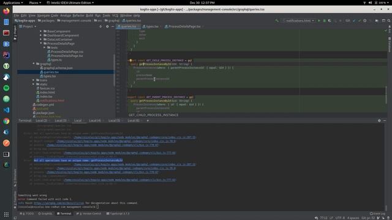Toggle Favorites tool window side tab

[x=15, y=200]
